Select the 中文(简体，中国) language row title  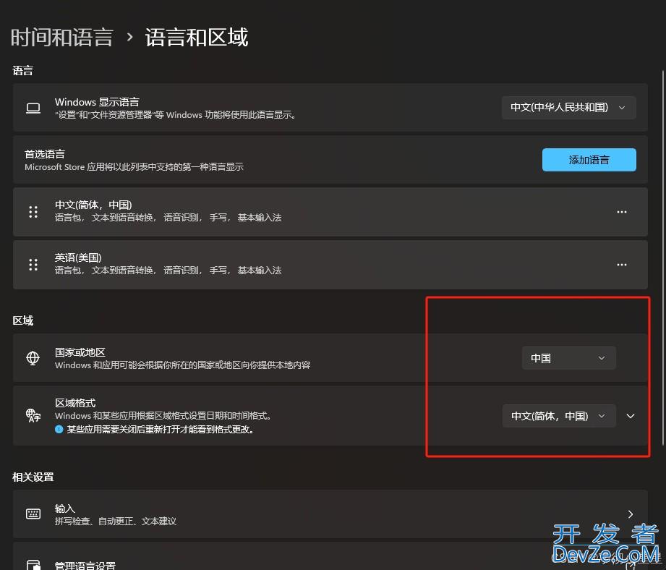[x=93, y=205]
